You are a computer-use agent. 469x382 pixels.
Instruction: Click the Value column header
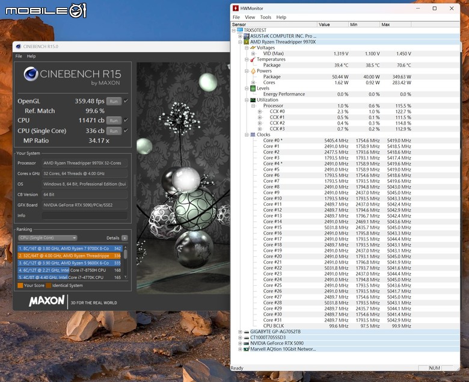[333, 25]
